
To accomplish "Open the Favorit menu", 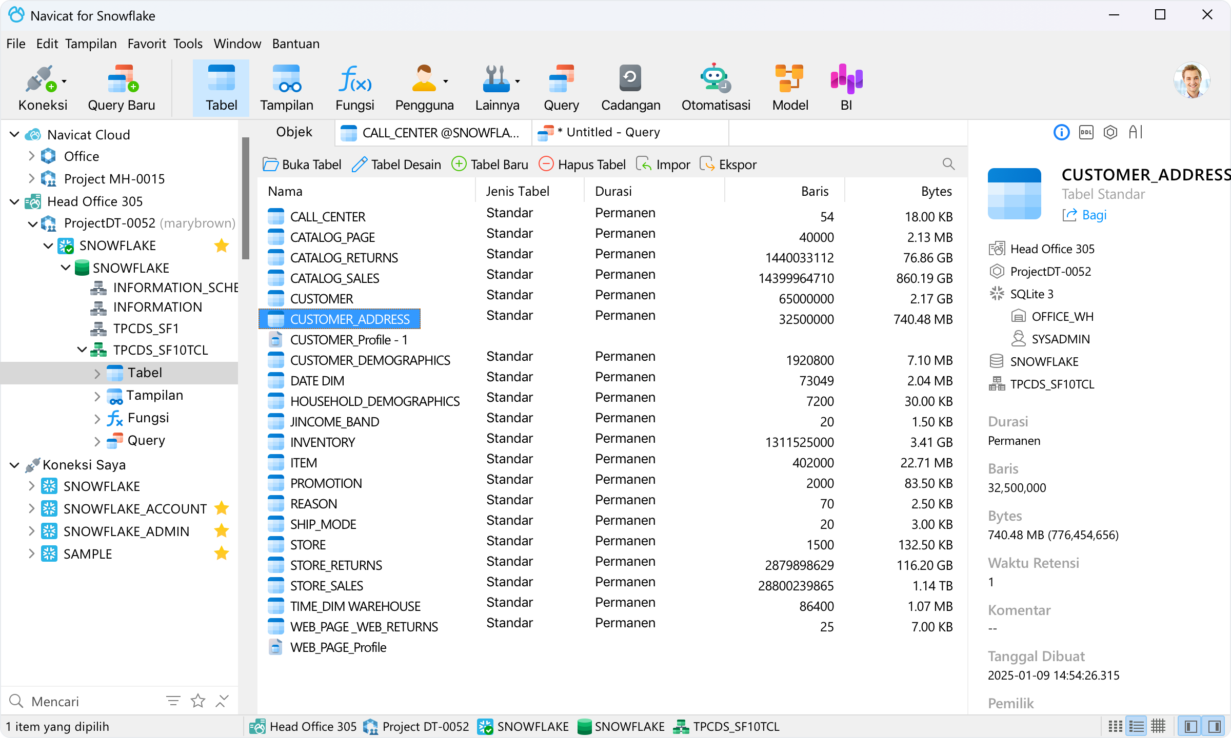I will tap(146, 44).
